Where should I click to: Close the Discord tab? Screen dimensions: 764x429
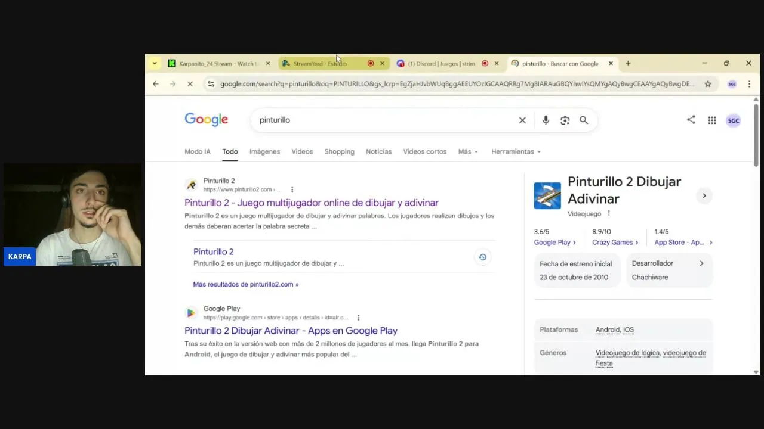(497, 63)
